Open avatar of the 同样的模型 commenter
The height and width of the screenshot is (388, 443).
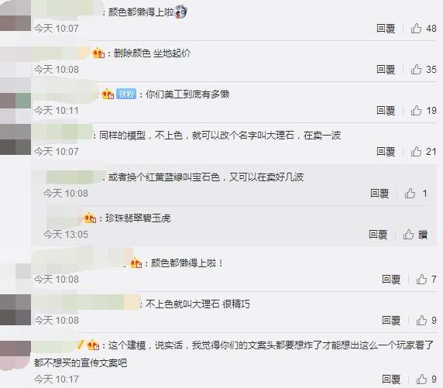click(15, 139)
